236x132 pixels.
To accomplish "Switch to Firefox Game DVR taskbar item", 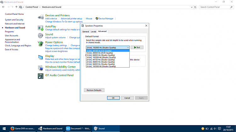I will [x=23, y=129].
